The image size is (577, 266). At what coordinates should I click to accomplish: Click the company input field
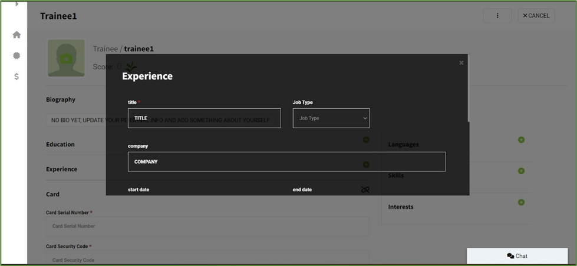(286, 162)
